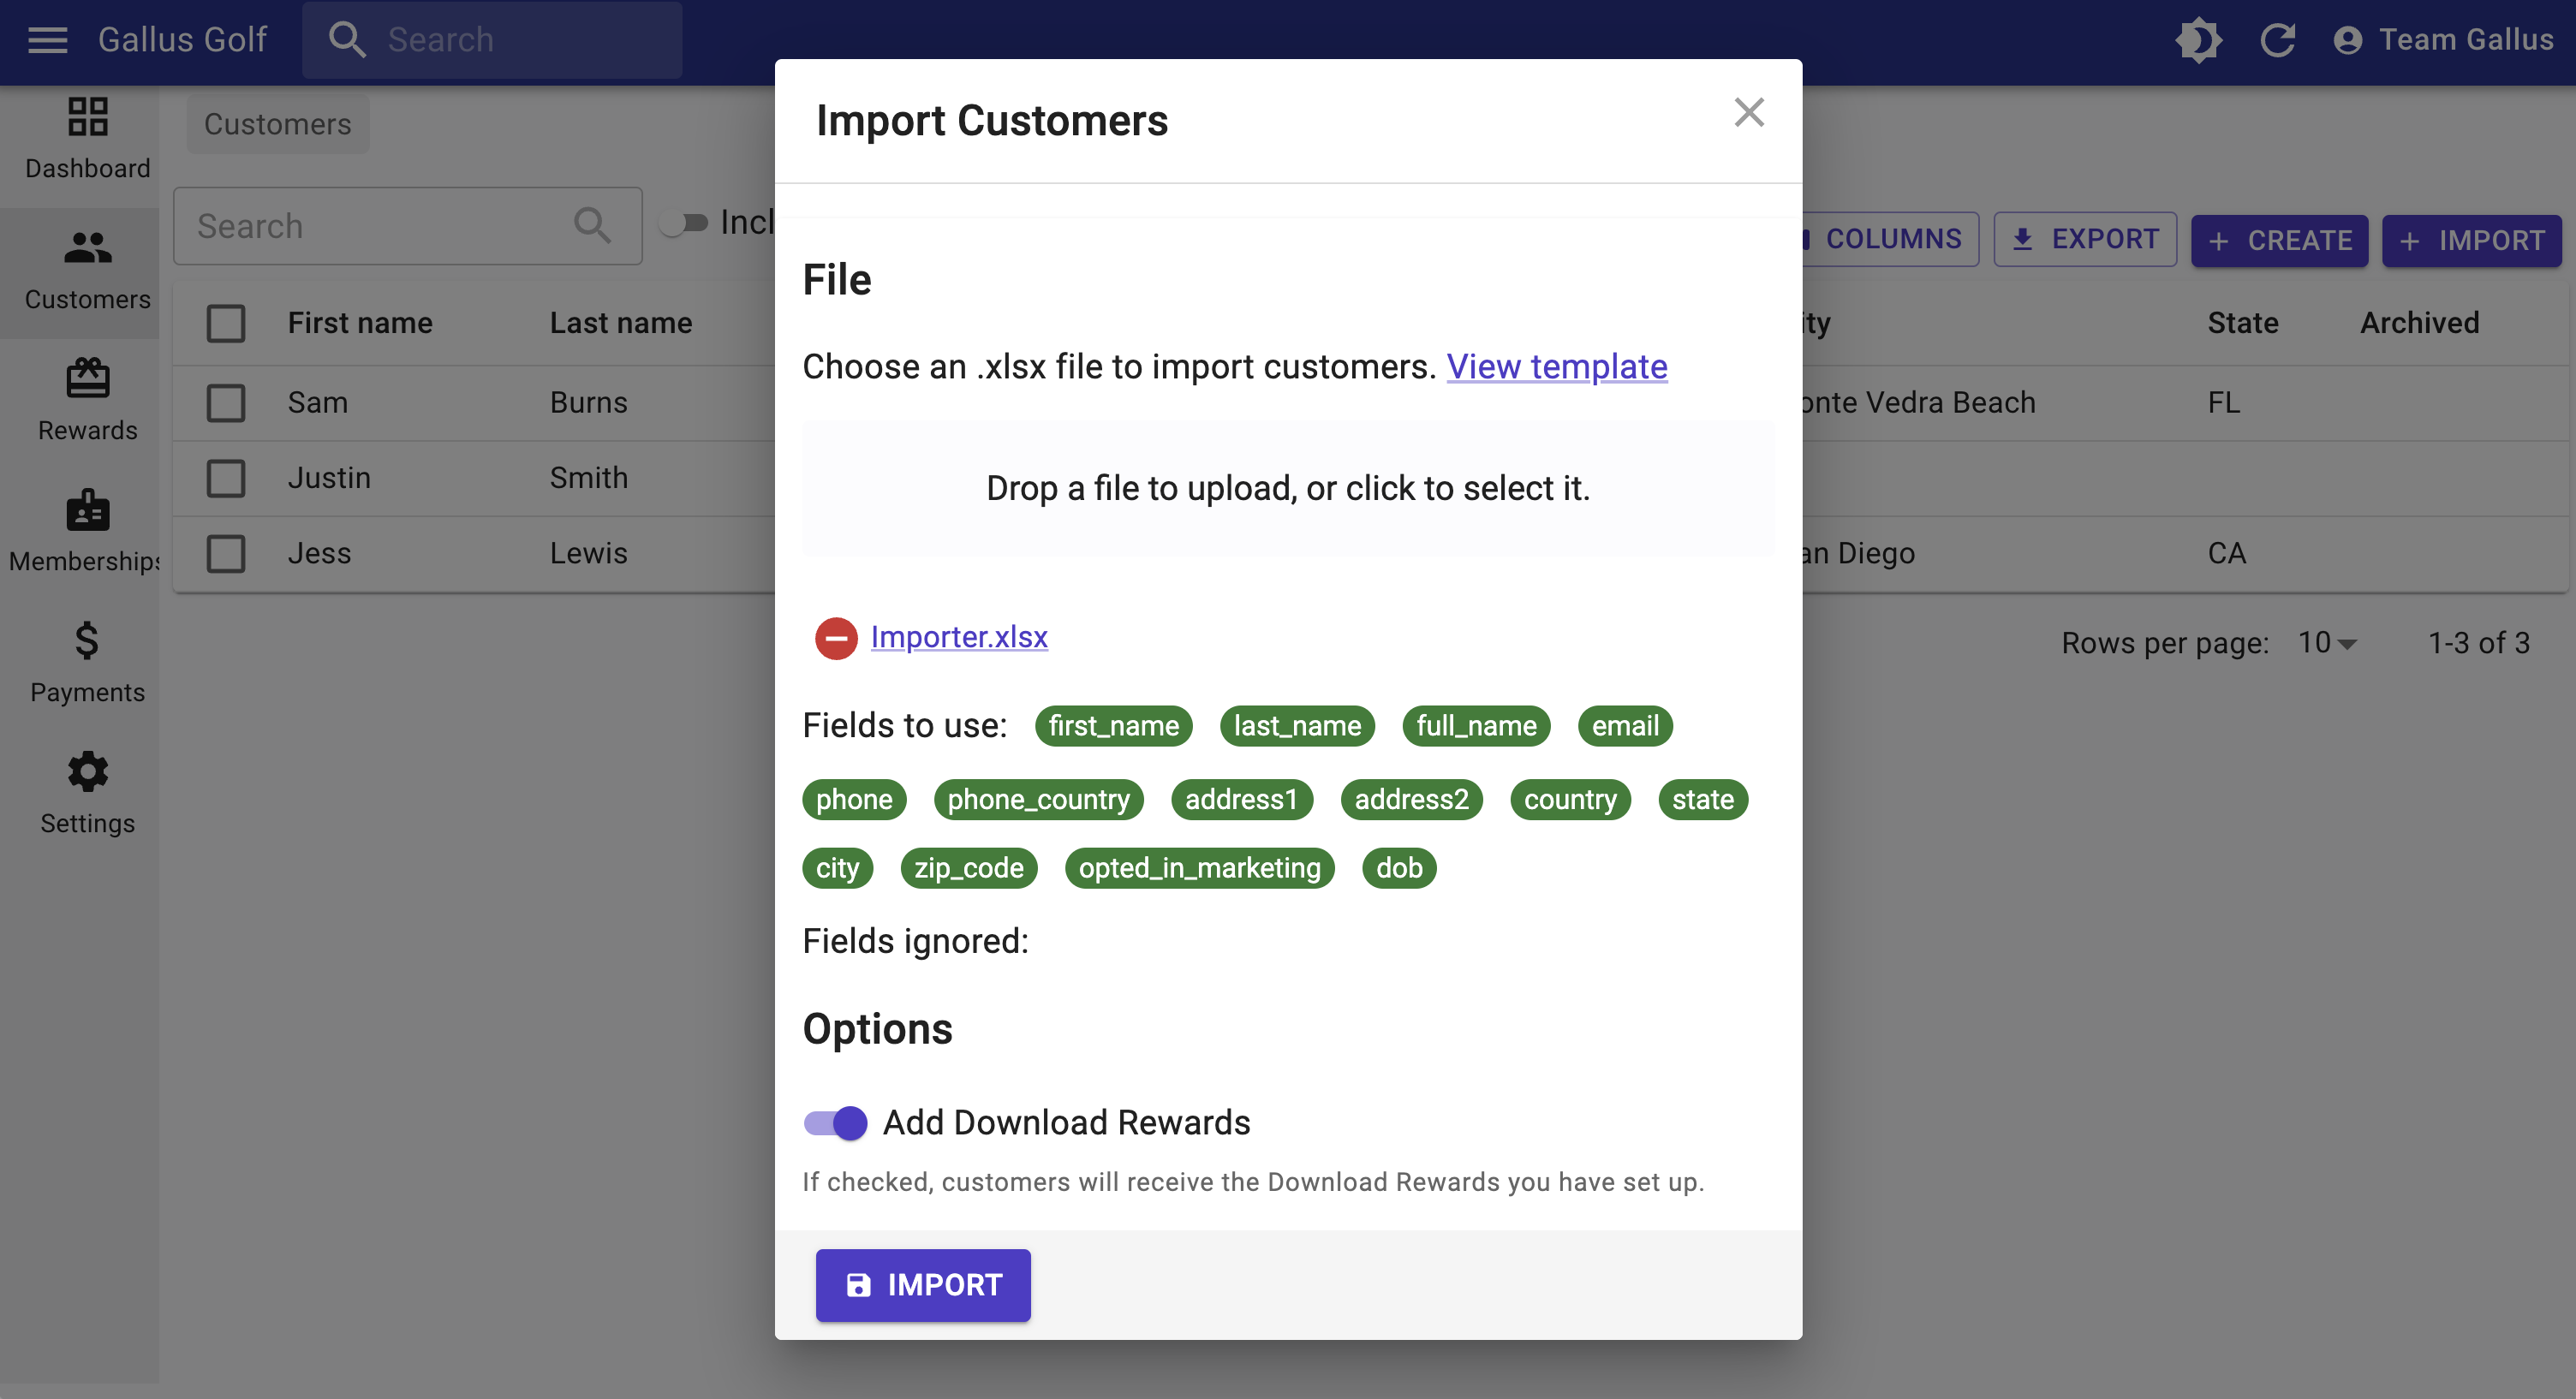Open the View template link
Viewport: 2576px width, 1399px height.
(1557, 367)
